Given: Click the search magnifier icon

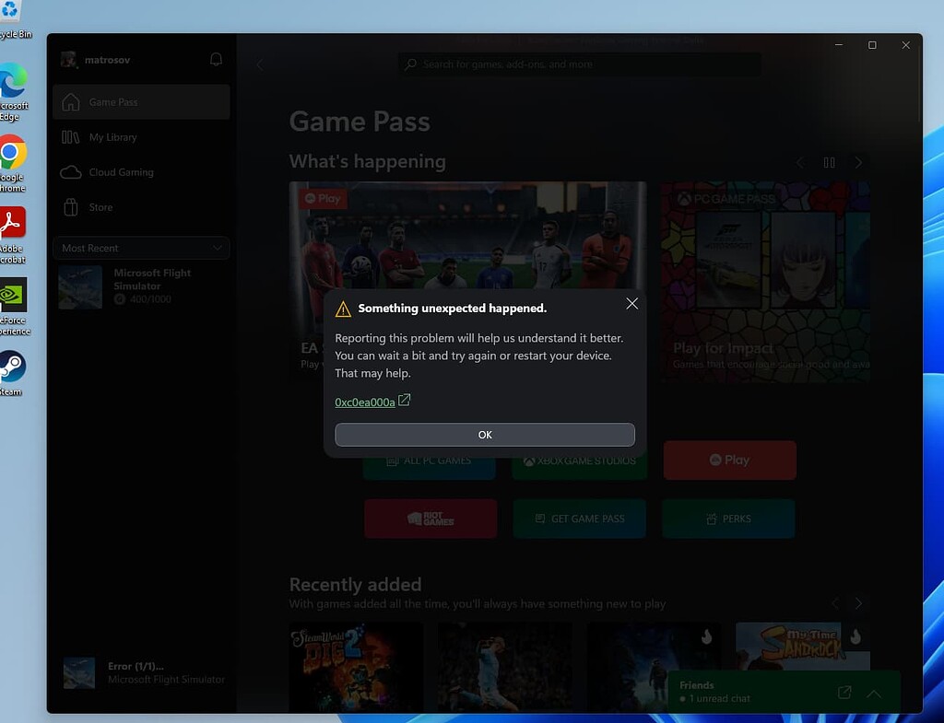Looking at the screenshot, I should point(410,64).
